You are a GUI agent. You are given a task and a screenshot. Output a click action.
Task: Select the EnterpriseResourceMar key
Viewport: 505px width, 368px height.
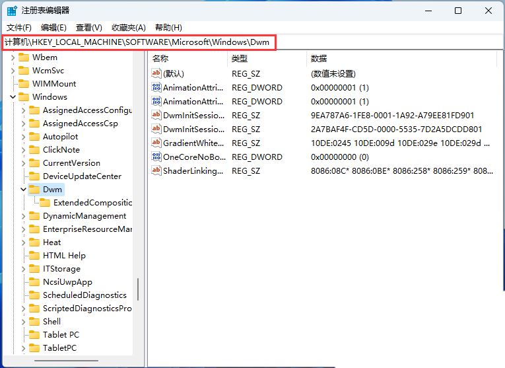(x=88, y=229)
